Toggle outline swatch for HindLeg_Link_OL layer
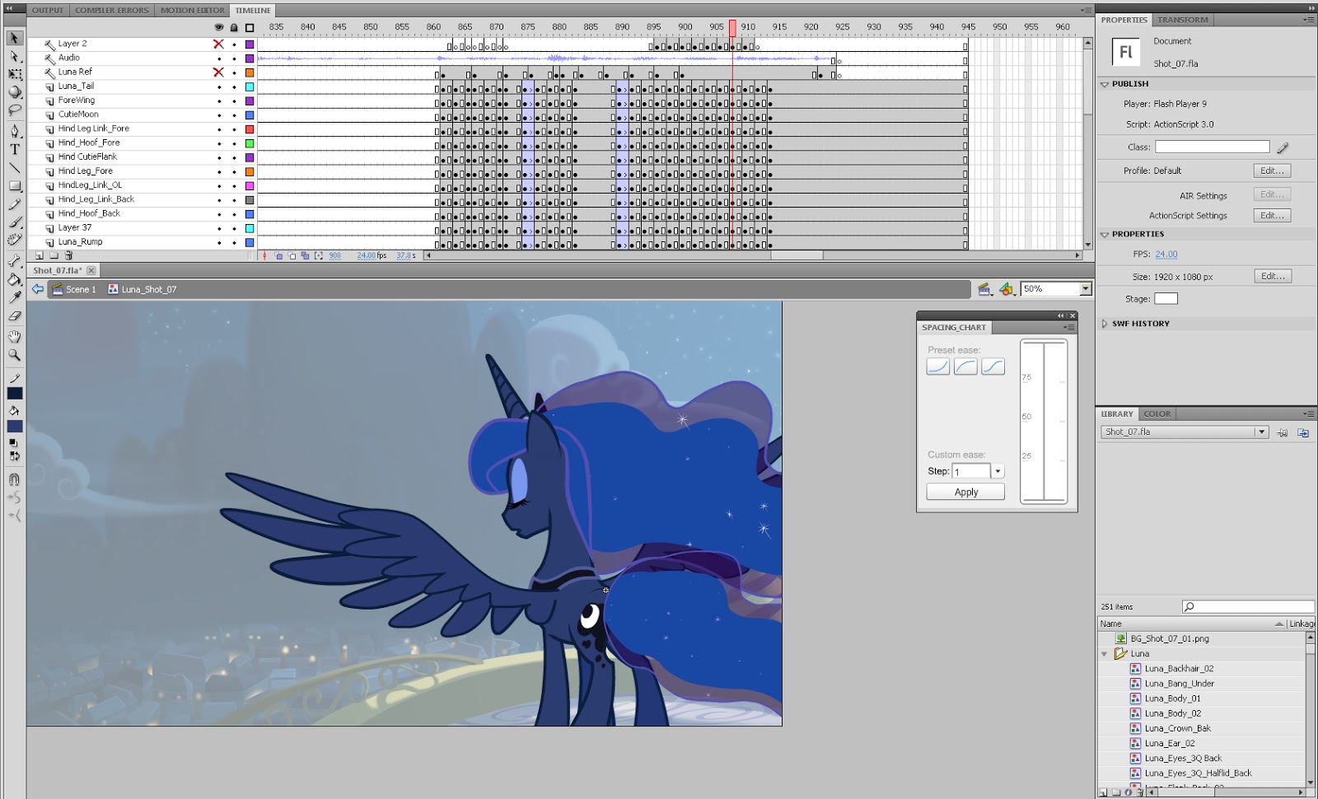The width and height of the screenshot is (1318, 799). click(x=250, y=186)
